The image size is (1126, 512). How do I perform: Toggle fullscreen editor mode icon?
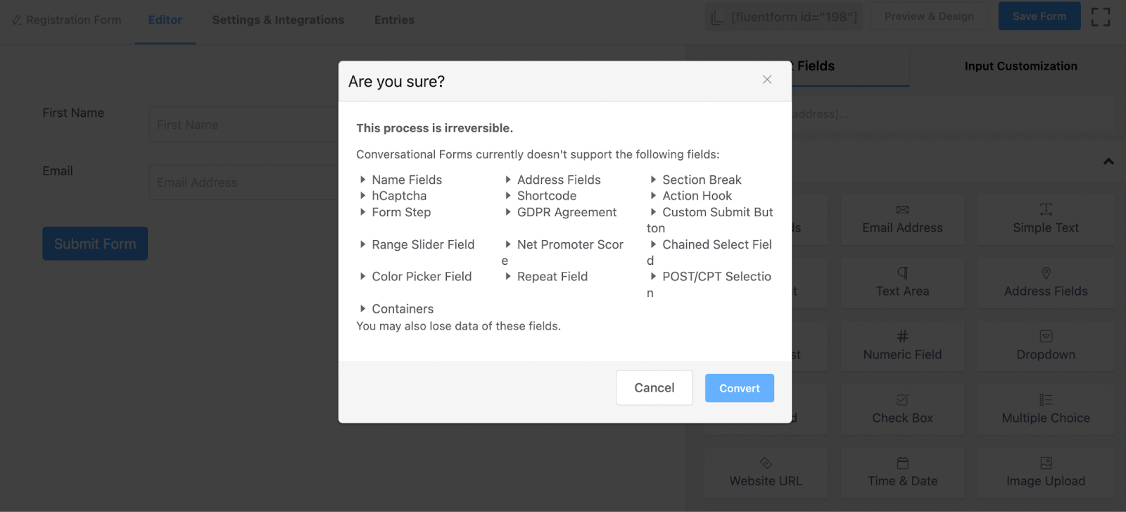1101,17
